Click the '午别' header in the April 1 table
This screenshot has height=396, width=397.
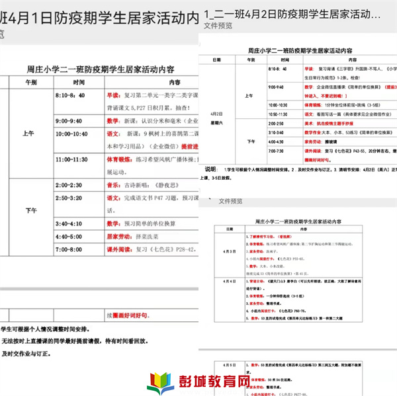pos(31,82)
